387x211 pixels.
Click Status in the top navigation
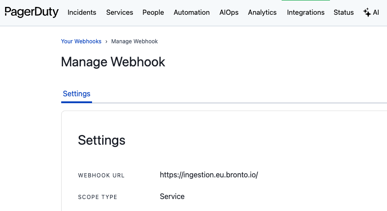tap(344, 12)
